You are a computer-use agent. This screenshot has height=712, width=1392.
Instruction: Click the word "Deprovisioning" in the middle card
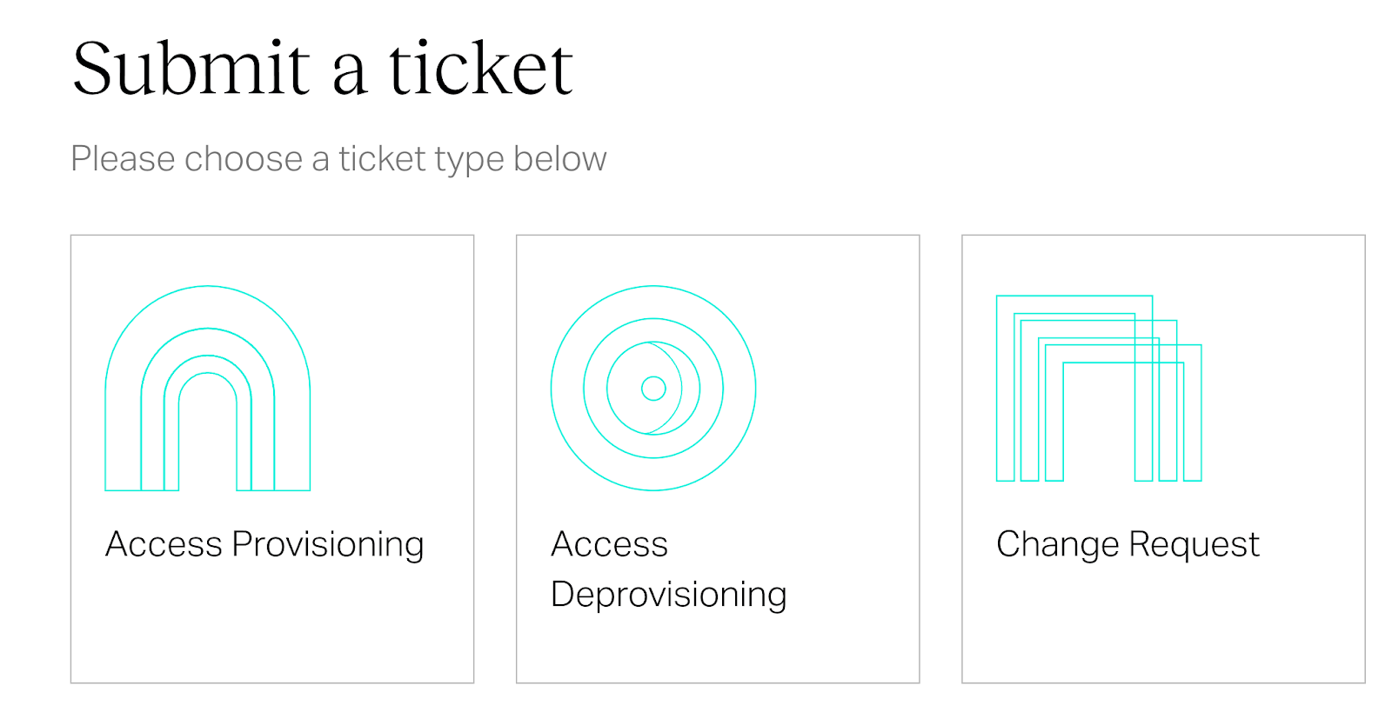click(x=668, y=595)
